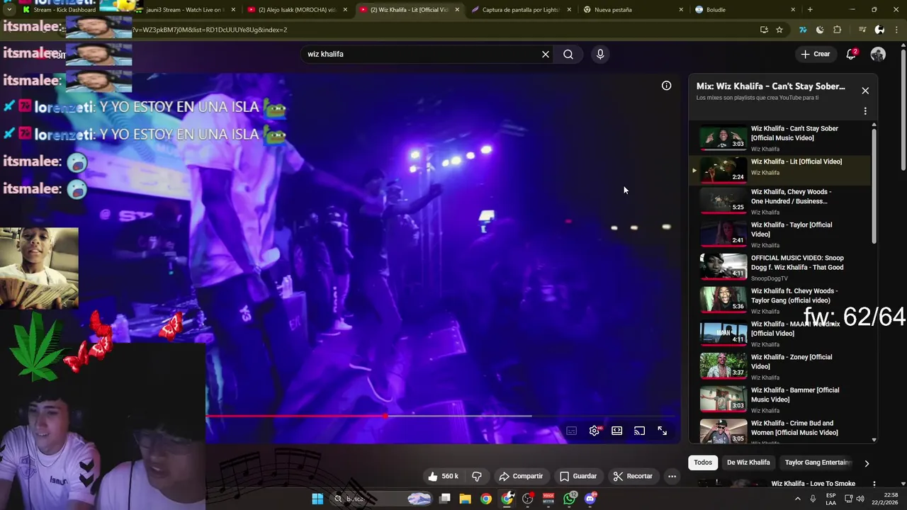Viewport: 907px width, 510px height.
Task: Bookmark this page with the star icon
Action: pos(779,30)
